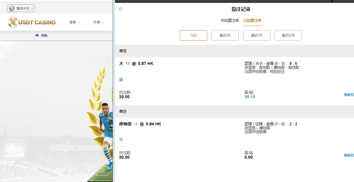
Task: Open the 繁体中文 language dropdown
Action: [x=21, y=8]
